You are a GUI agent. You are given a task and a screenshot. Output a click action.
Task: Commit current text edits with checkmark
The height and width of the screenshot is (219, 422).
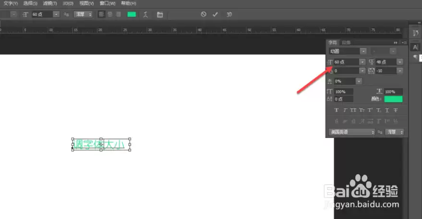215,14
